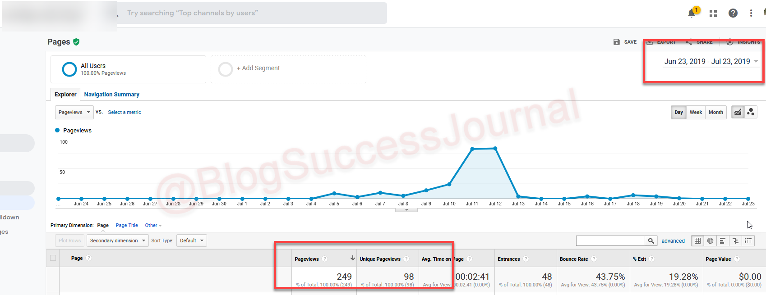Screen dimensions: 766x295
Task: Open the date range picker
Action: (711, 62)
